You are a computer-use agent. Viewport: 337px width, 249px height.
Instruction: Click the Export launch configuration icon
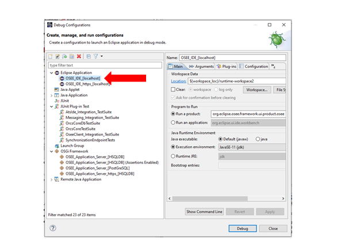[x=64, y=56]
